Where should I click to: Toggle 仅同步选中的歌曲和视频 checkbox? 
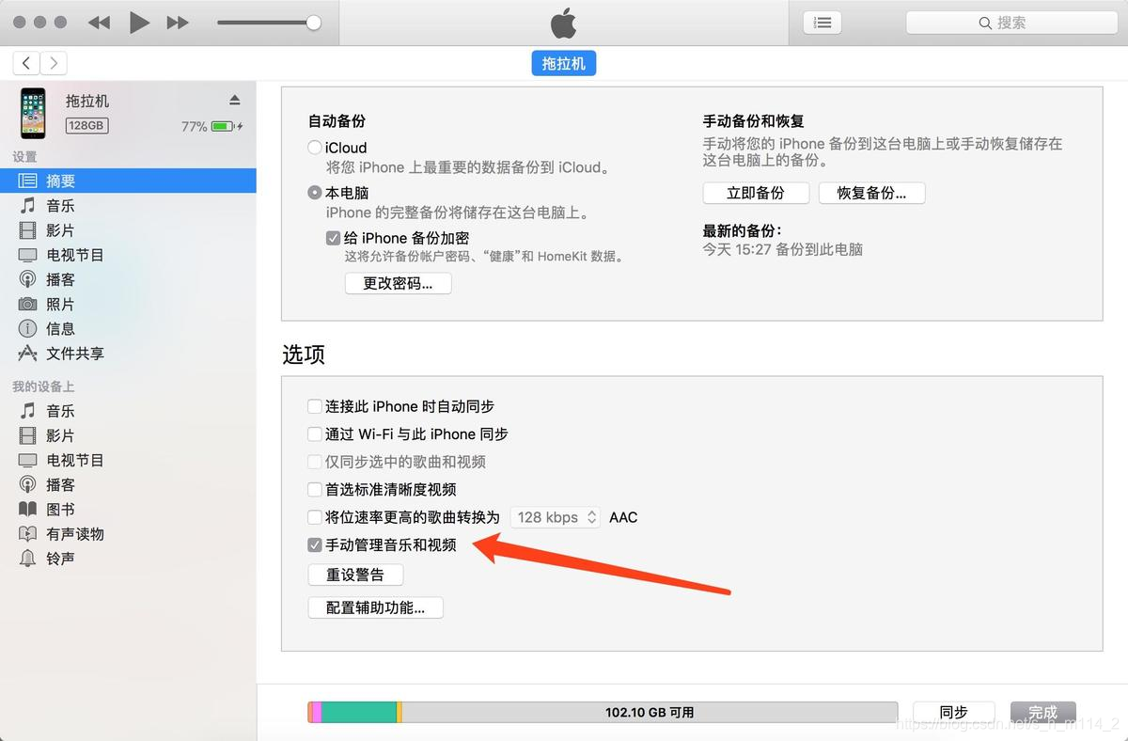pos(315,462)
